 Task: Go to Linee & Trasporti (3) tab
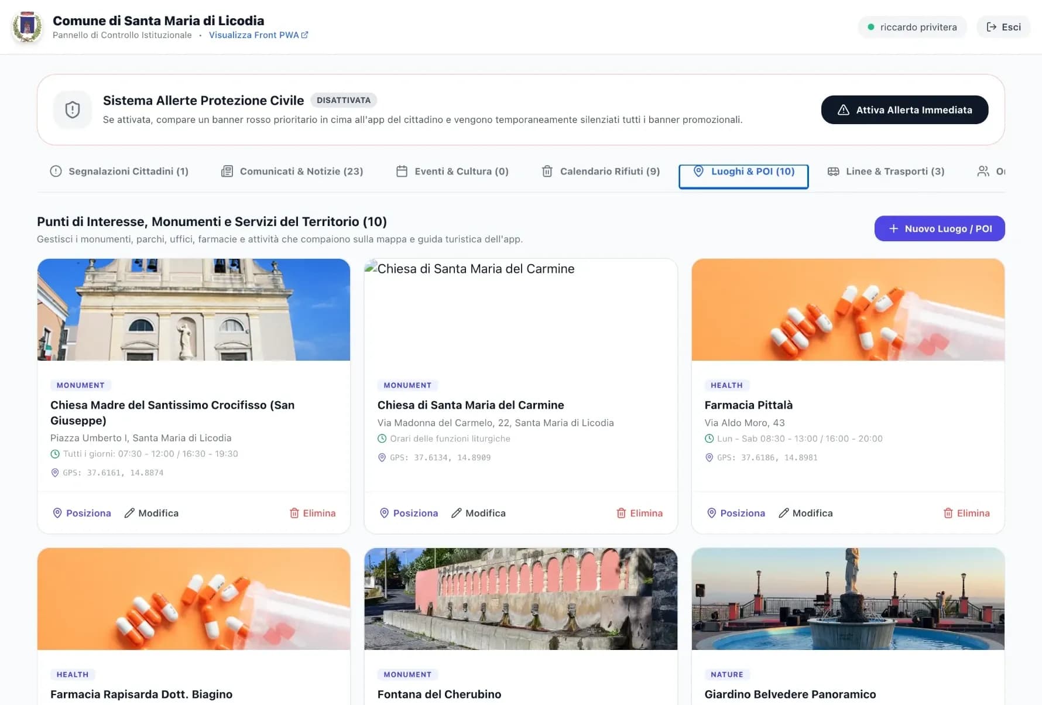(886, 172)
